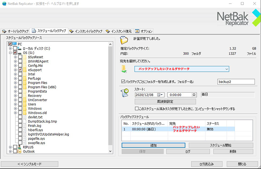Click the Program Files folder icon
Viewport: 261px width, 169px height.
pos(25,83)
